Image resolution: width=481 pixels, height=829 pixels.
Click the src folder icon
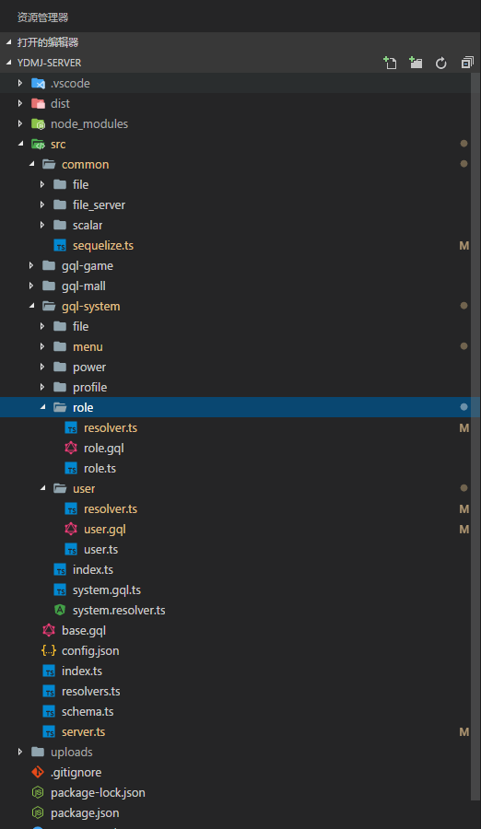coord(38,145)
